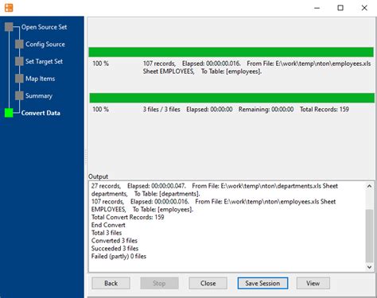The height and width of the screenshot is (298, 377).
Task: Open the Map Items step
Action: [x=40, y=79]
